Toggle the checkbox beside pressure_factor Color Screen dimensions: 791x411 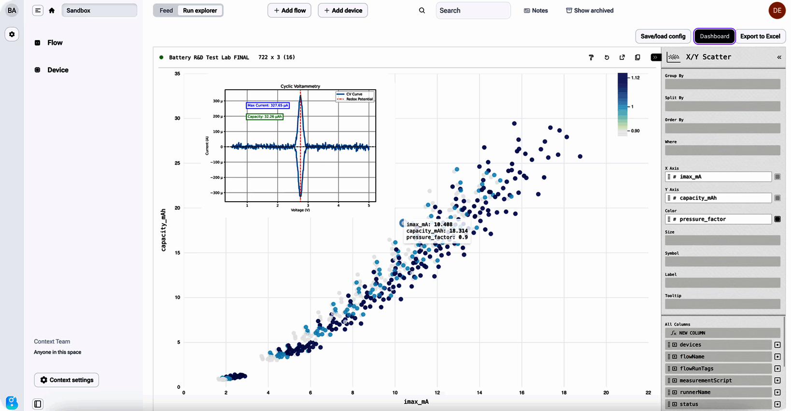[x=777, y=219]
